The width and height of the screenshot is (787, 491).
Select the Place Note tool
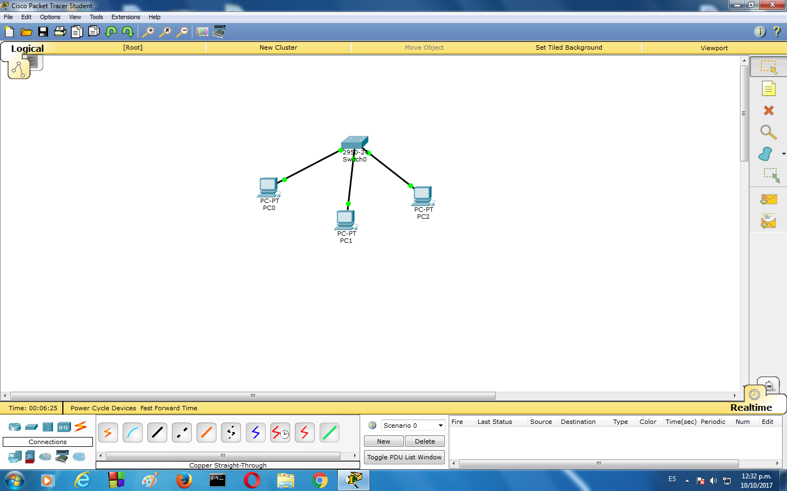[x=768, y=88]
